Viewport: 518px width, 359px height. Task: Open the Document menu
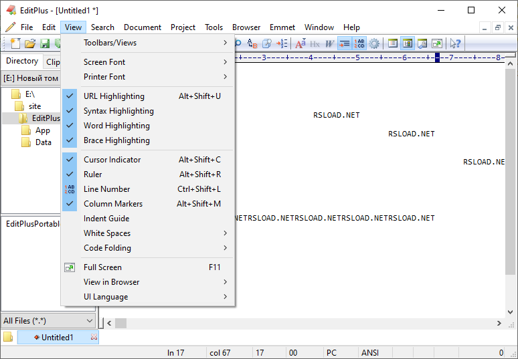(143, 27)
